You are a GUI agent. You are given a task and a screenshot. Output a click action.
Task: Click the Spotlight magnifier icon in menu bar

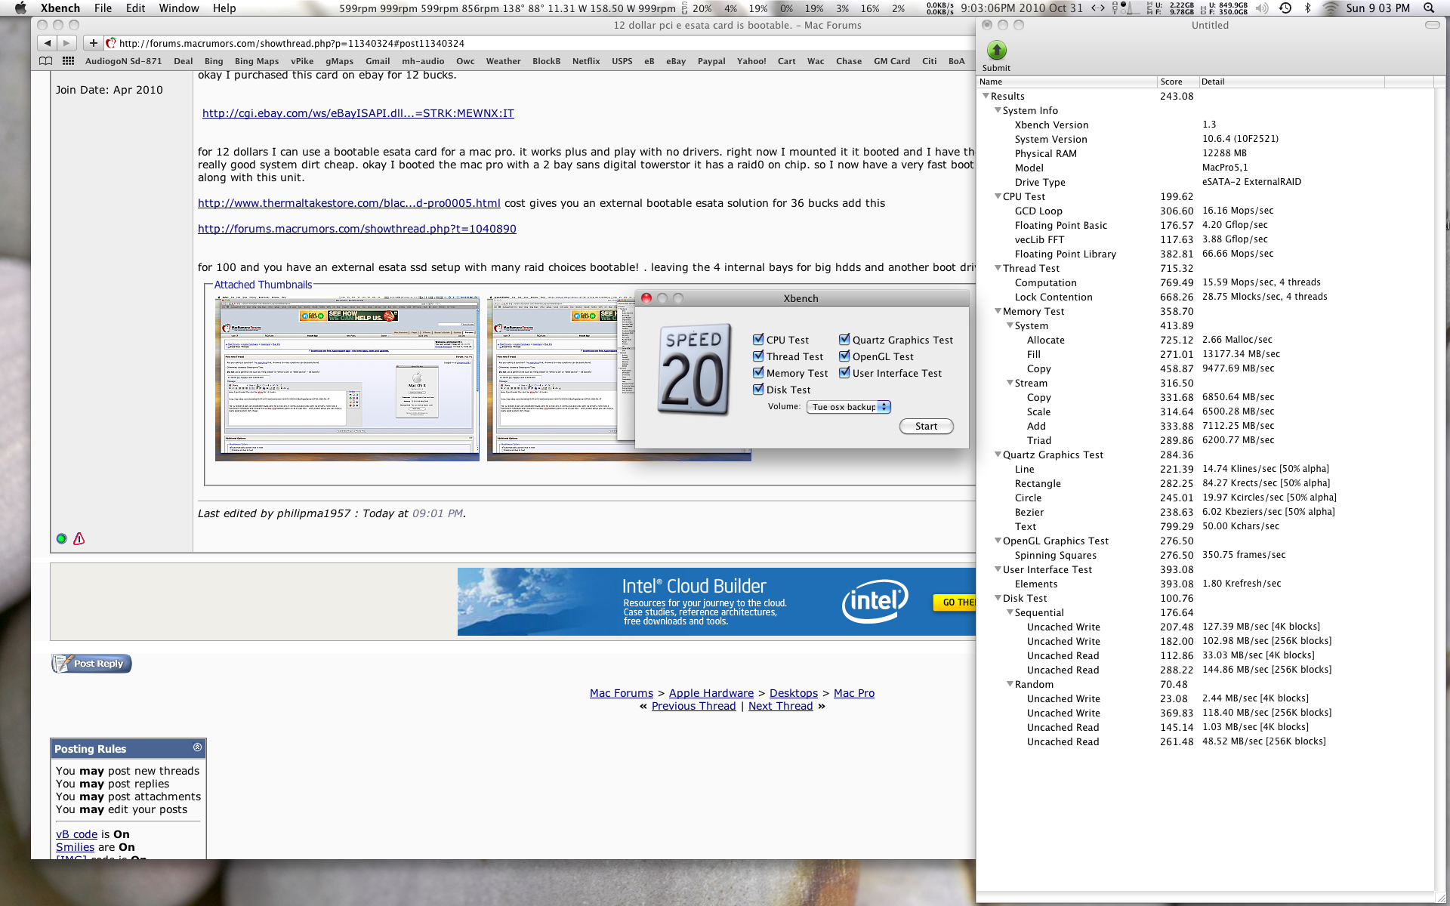[1430, 8]
